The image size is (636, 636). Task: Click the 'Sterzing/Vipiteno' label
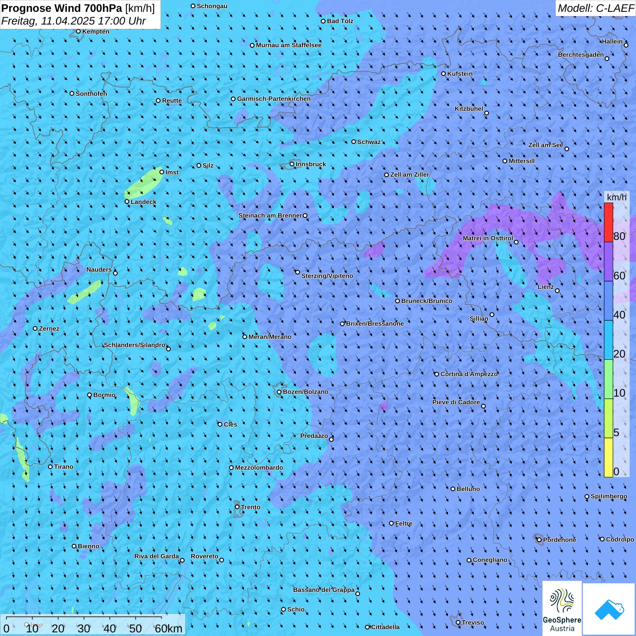(x=327, y=276)
